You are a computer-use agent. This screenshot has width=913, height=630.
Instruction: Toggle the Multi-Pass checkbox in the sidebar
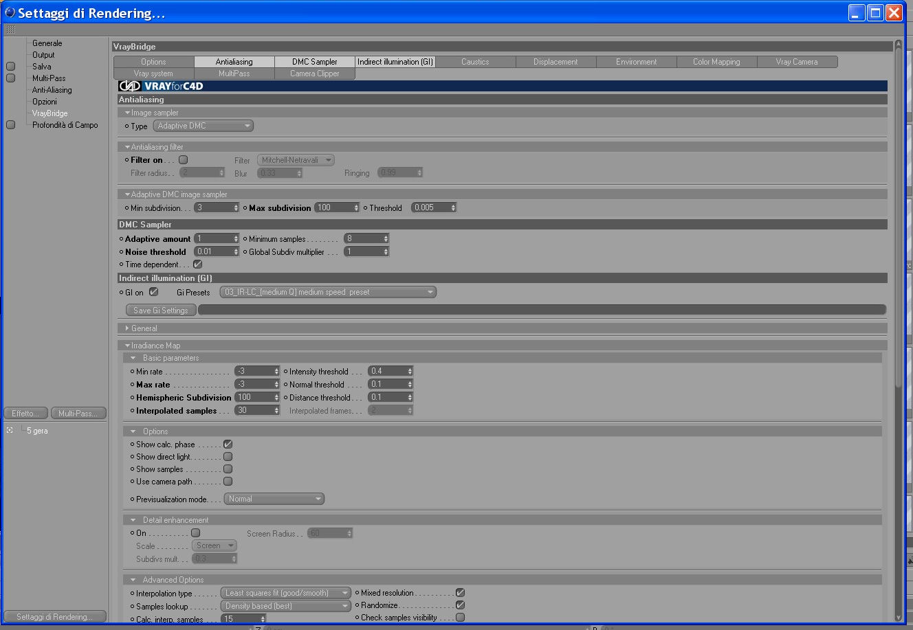10,78
